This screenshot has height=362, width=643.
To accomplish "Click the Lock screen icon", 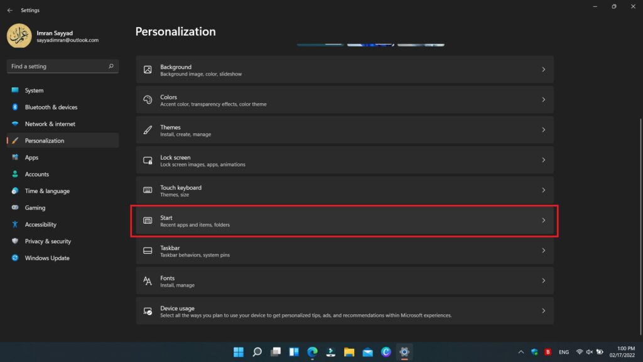I will (148, 160).
